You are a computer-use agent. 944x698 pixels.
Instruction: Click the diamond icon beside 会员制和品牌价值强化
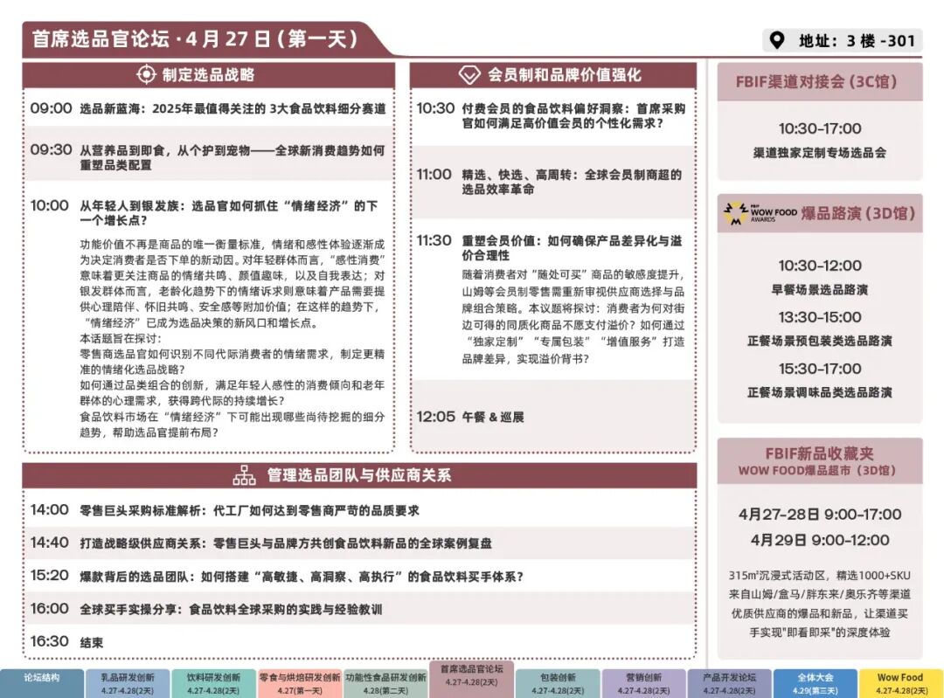pyautogui.click(x=469, y=75)
